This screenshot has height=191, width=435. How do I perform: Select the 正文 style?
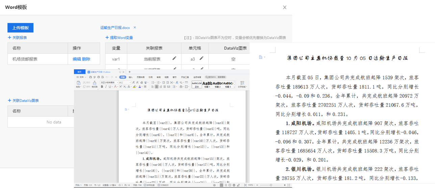(x=197, y=84)
